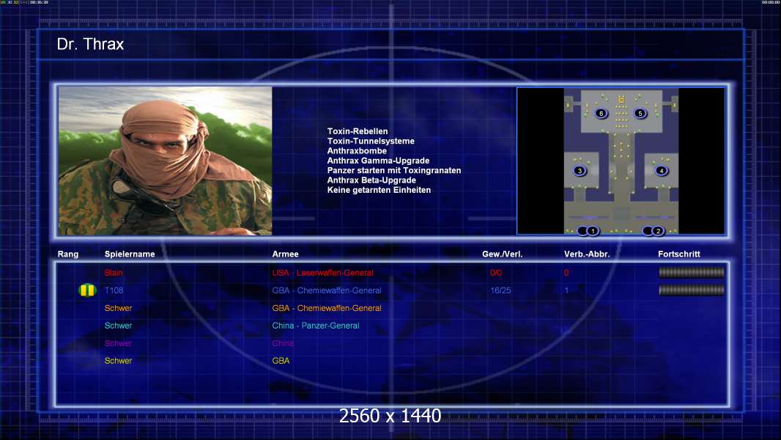Click the rank medal icon beside T108
Screen dimensions: 781x440
click(x=87, y=290)
